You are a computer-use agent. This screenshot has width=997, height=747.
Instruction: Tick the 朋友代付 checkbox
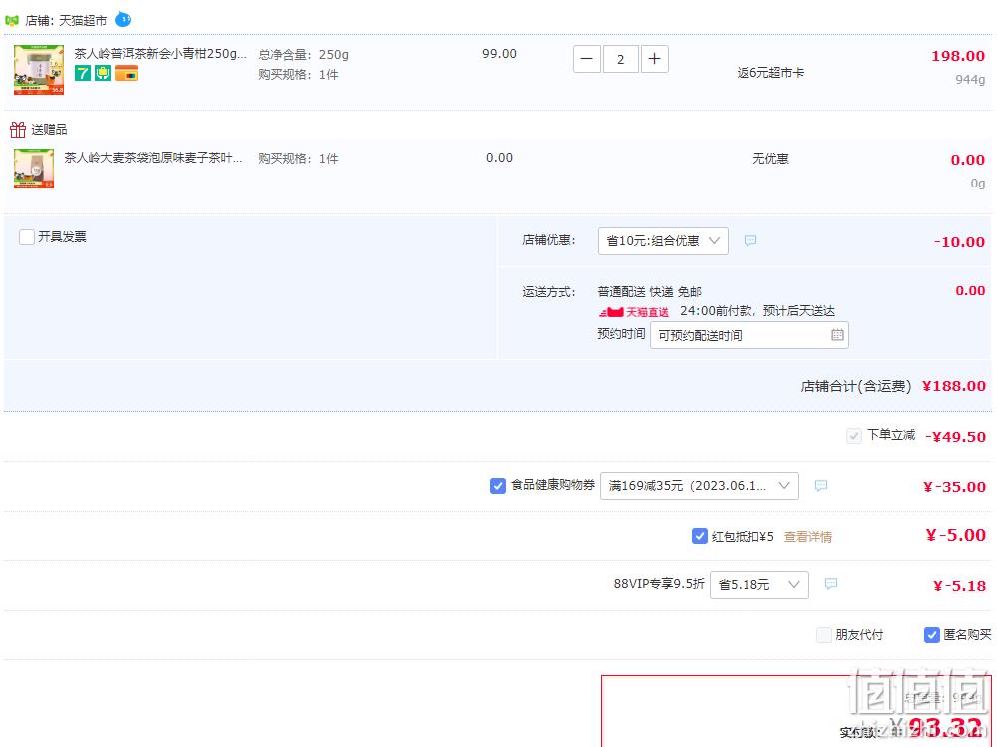click(824, 635)
